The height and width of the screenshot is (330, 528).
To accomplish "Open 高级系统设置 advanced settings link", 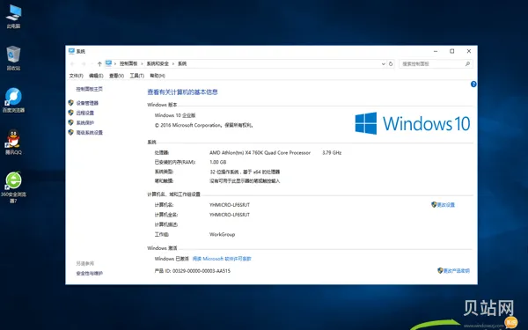I will (x=89, y=133).
